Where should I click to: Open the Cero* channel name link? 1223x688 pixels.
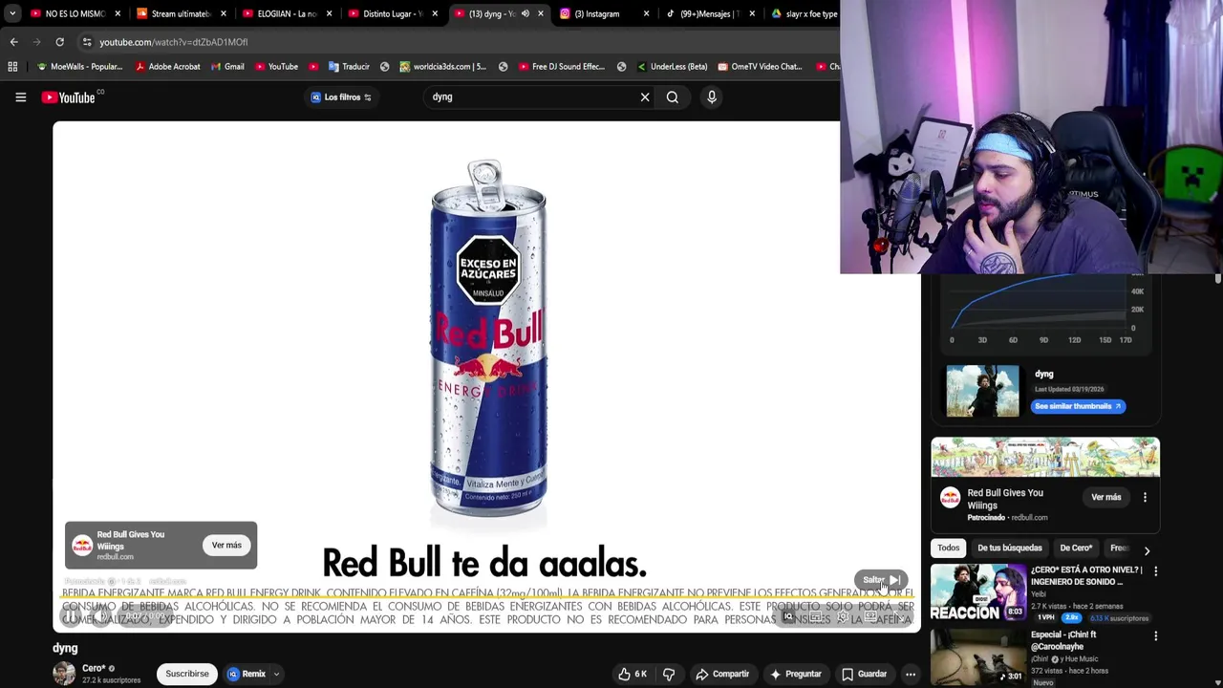[94, 668]
